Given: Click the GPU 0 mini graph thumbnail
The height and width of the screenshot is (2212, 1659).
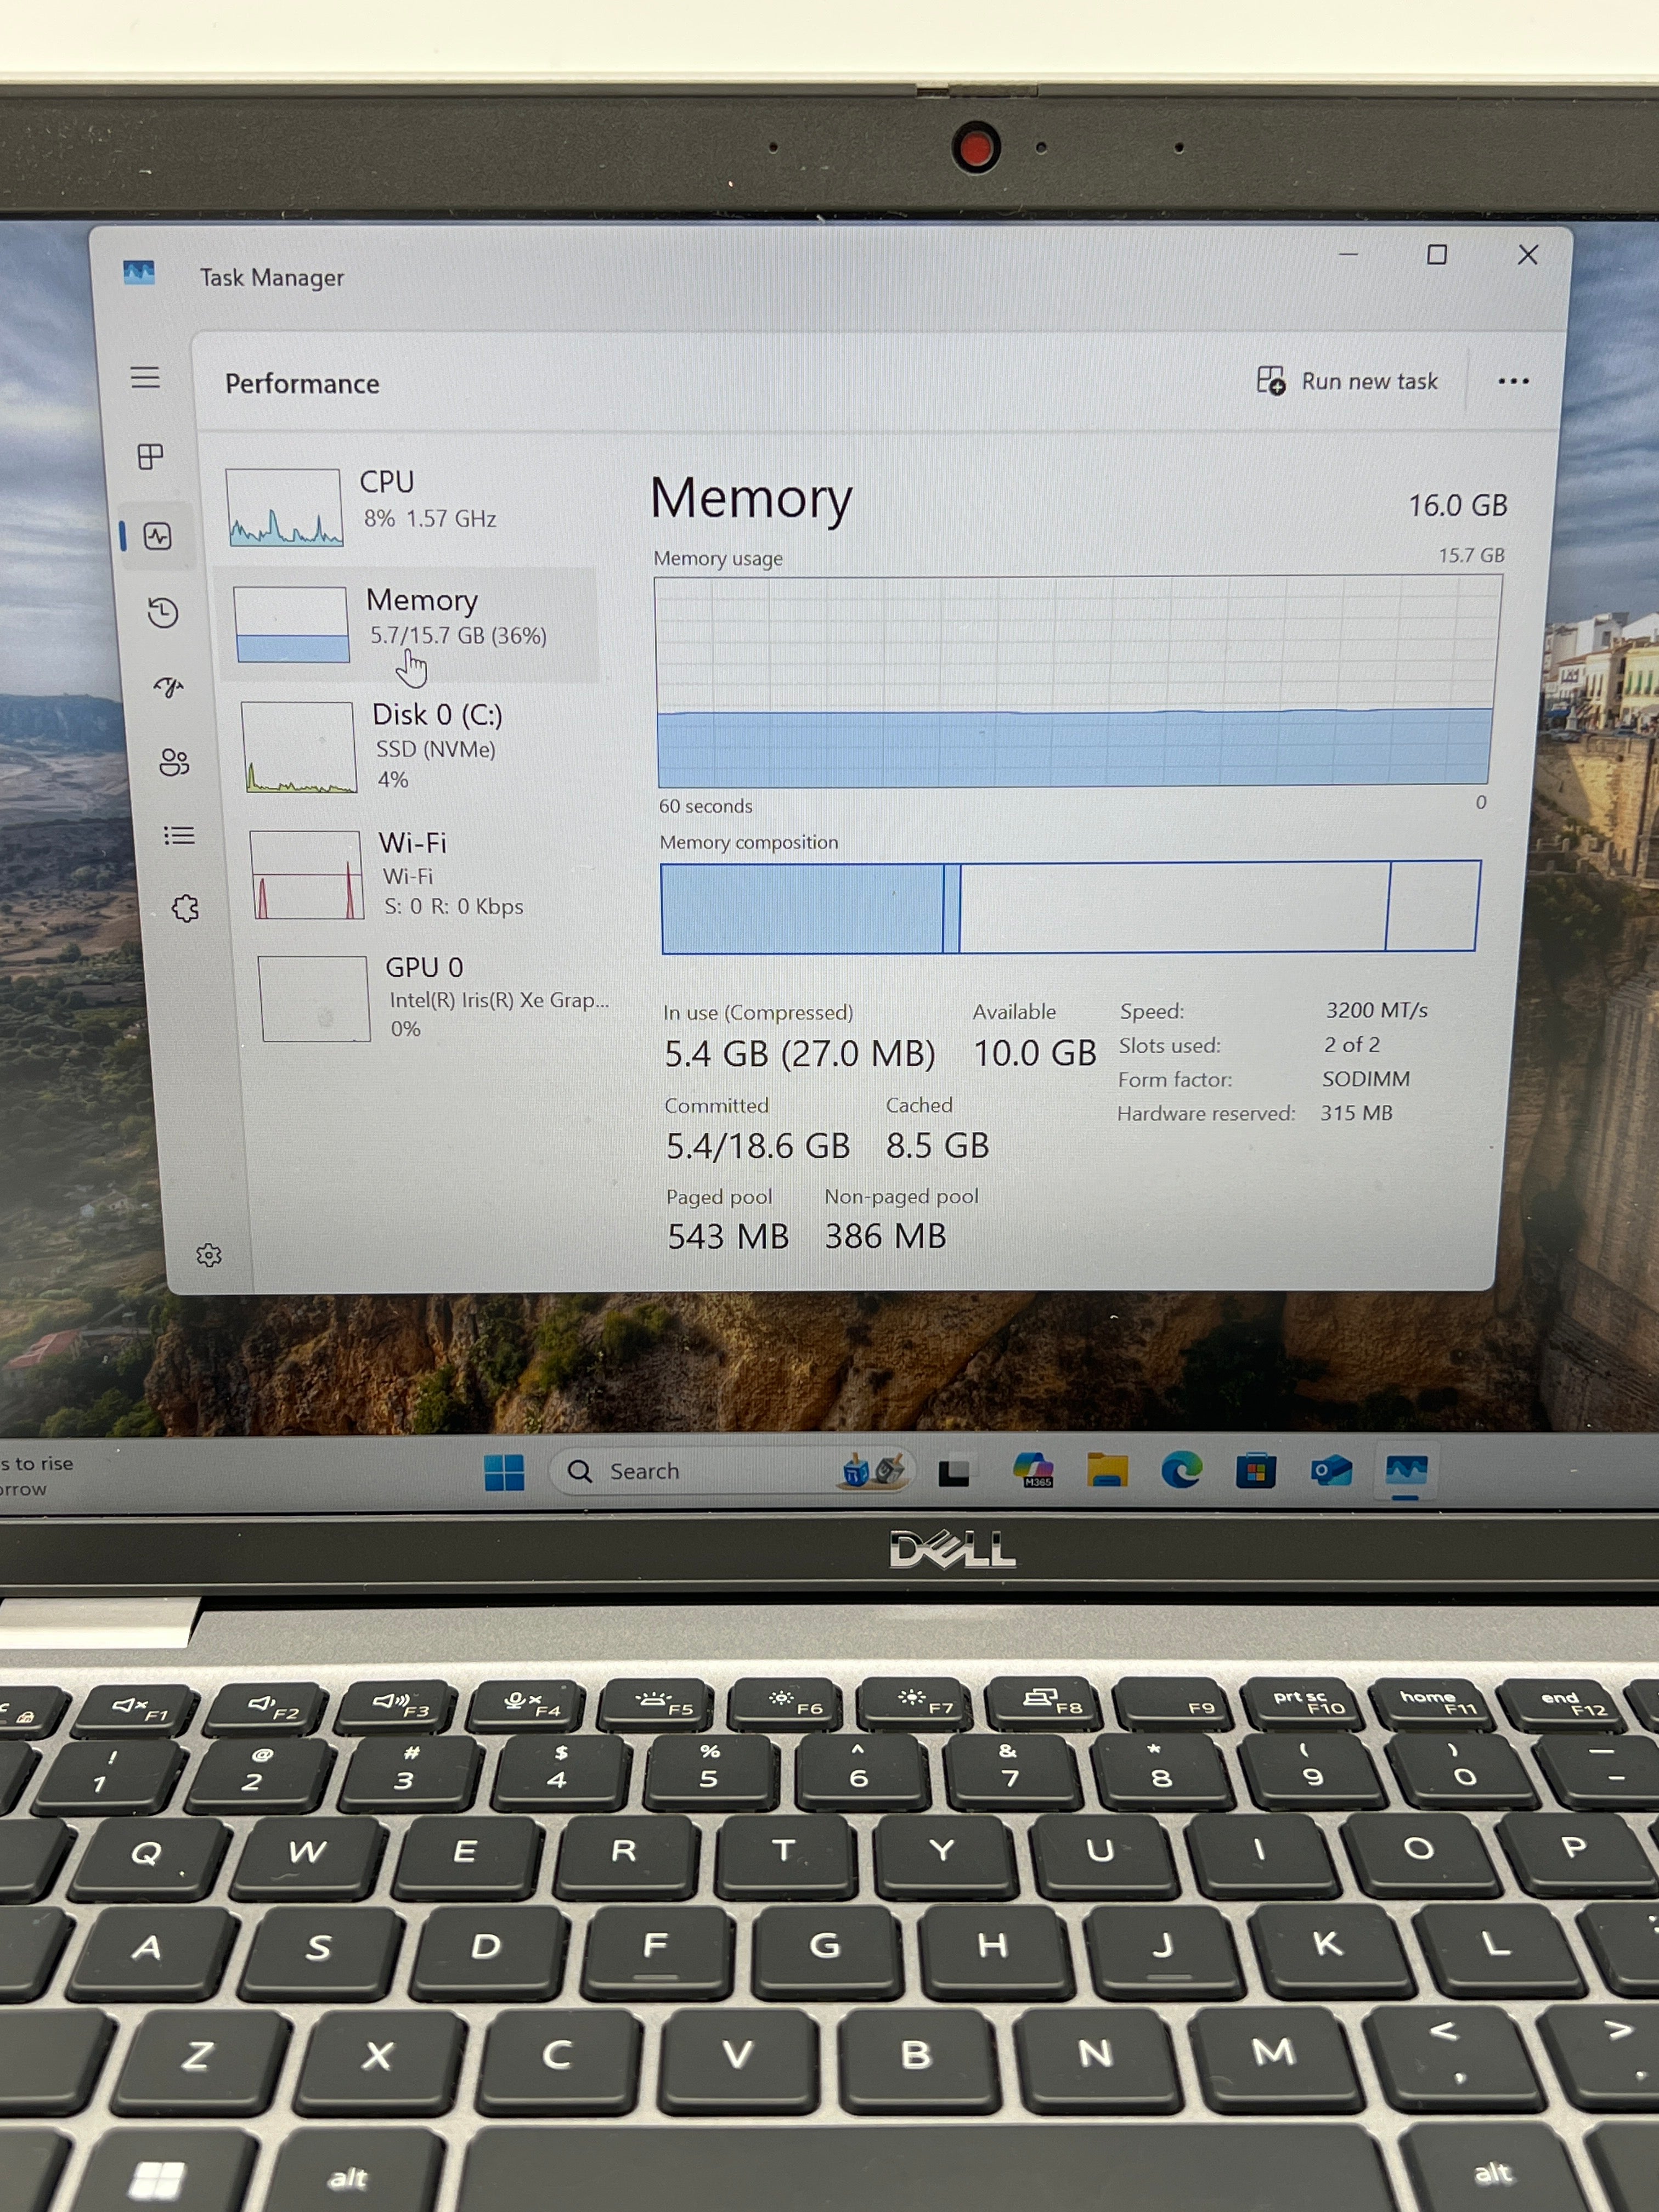Looking at the screenshot, I should tap(314, 999).
